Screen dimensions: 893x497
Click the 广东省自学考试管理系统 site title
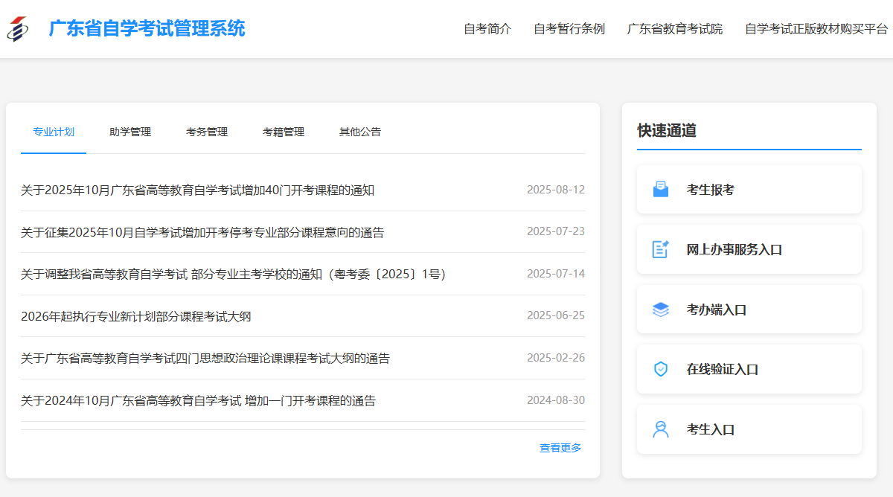coord(147,29)
